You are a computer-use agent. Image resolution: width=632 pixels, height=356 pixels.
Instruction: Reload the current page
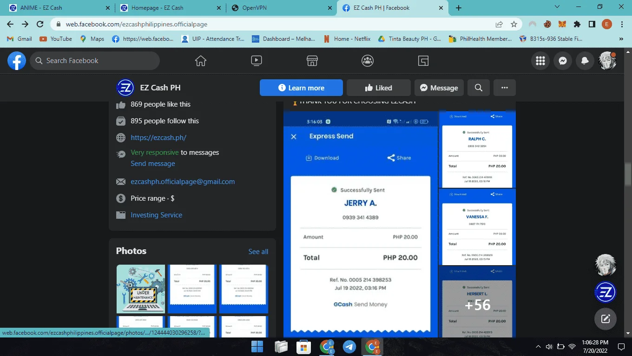(x=40, y=24)
